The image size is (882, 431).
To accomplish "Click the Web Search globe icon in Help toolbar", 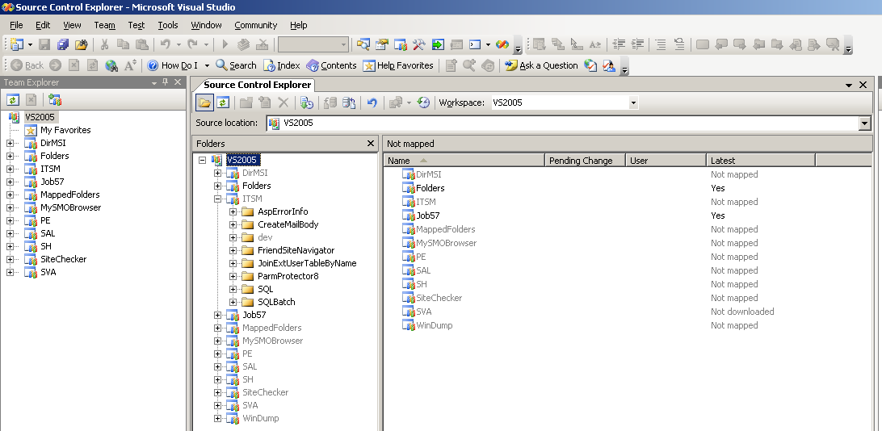I will (x=111, y=65).
